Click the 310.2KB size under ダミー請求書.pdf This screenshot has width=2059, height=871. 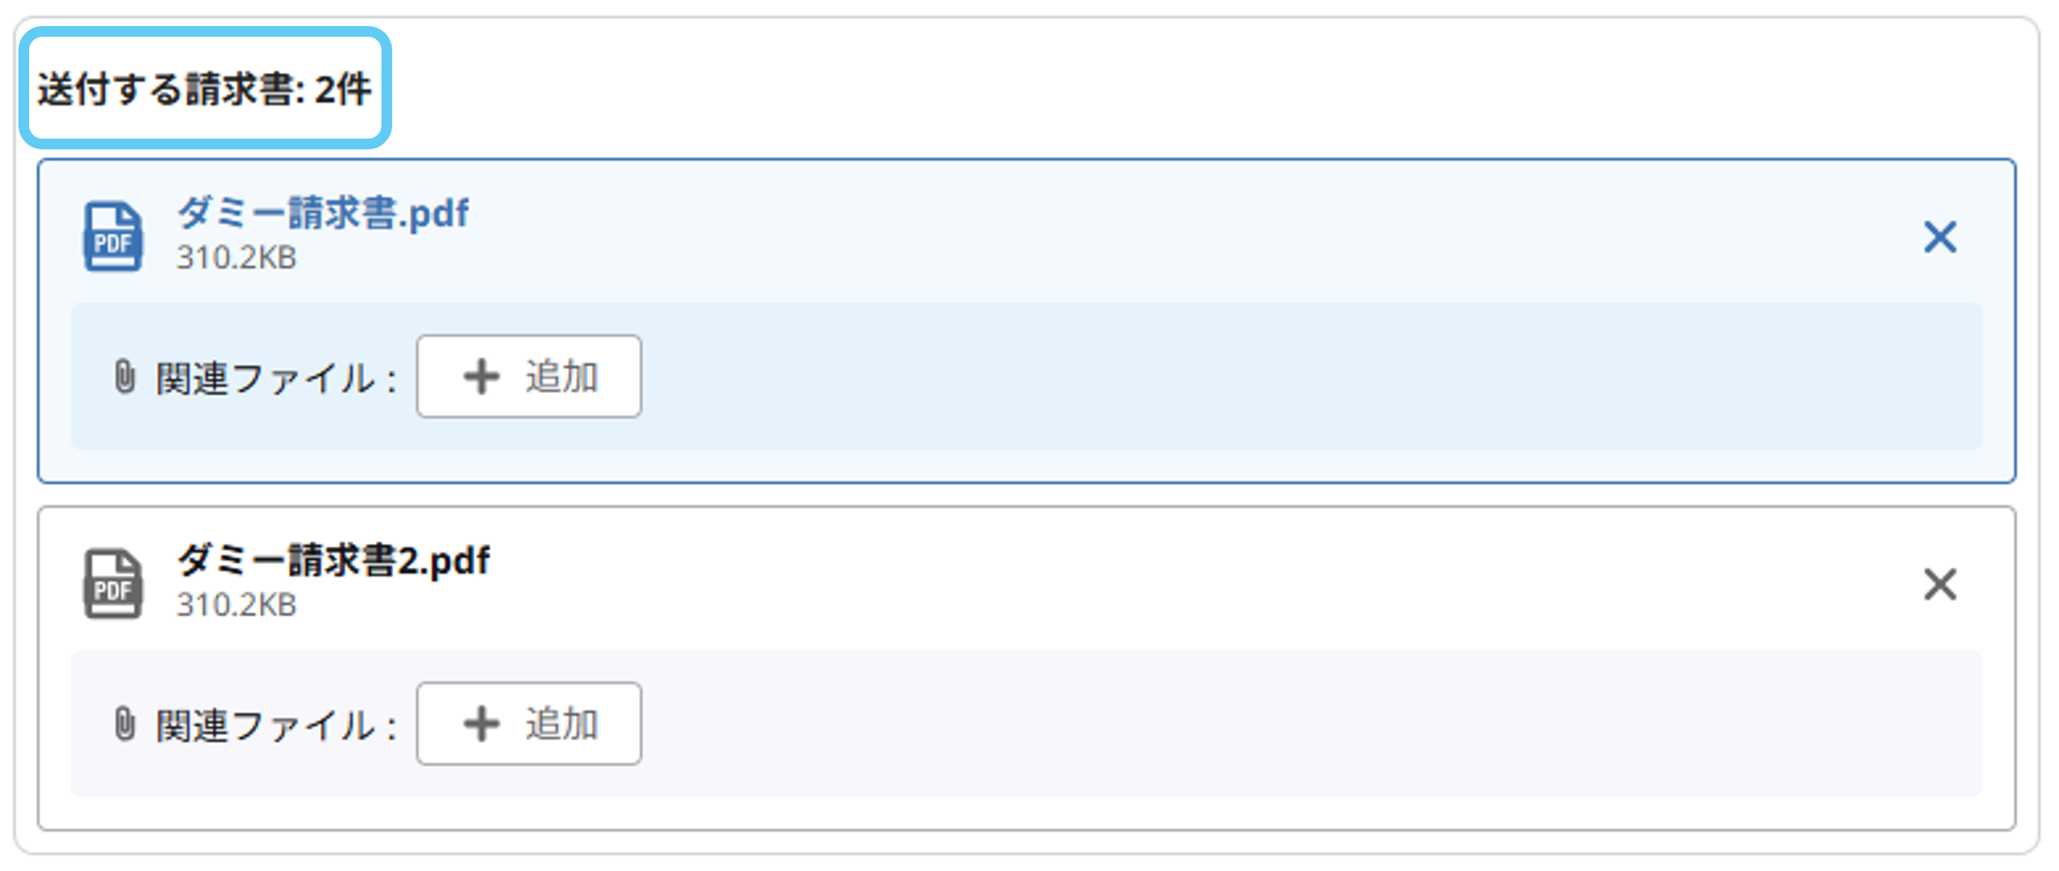[237, 258]
